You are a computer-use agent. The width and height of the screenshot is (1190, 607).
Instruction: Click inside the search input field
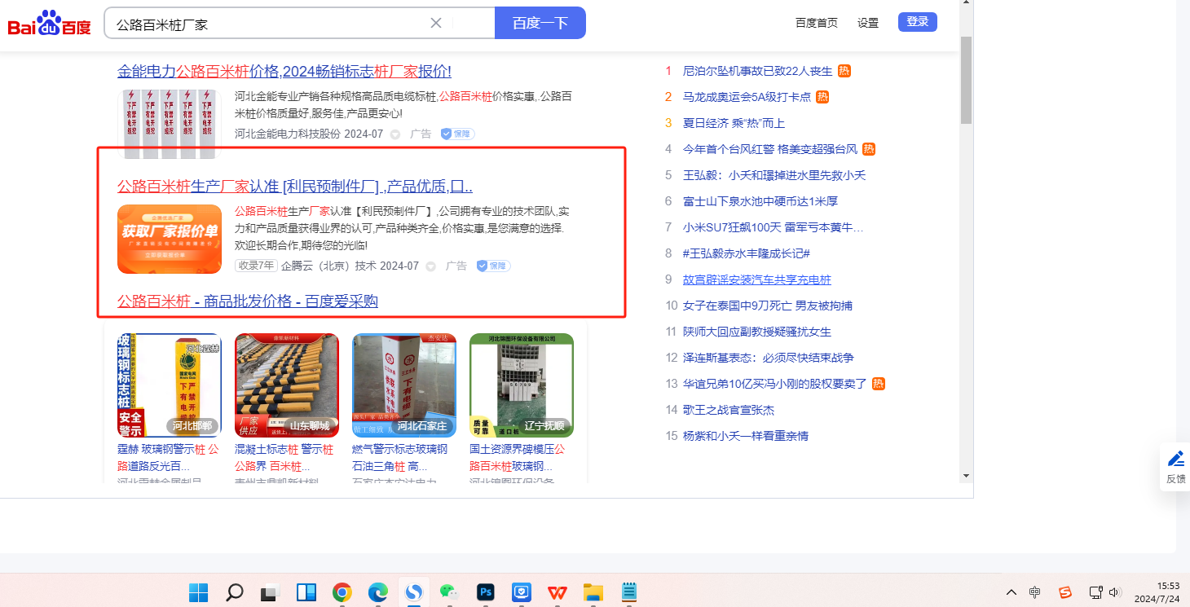click(269, 24)
